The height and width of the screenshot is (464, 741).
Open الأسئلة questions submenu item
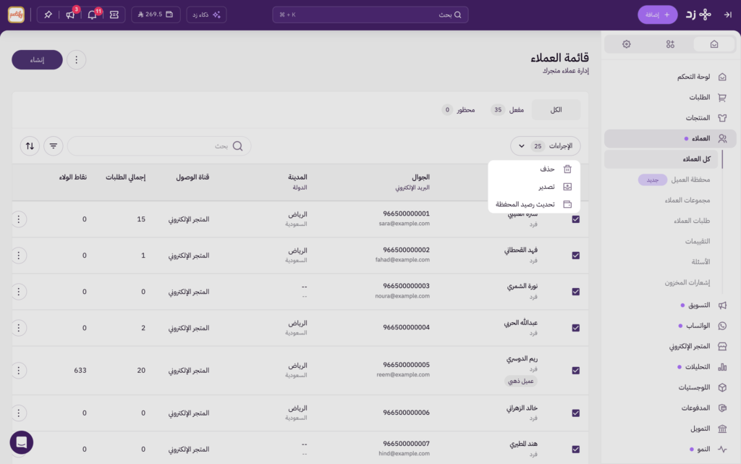[x=700, y=262]
